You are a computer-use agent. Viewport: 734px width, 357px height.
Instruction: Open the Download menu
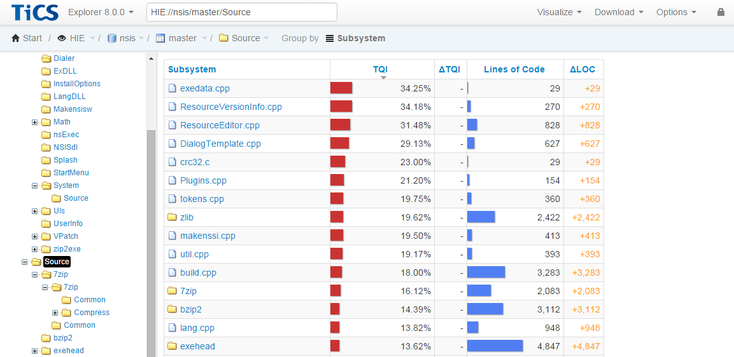pos(618,12)
